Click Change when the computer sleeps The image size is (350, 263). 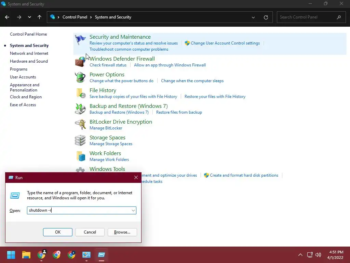click(x=192, y=81)
